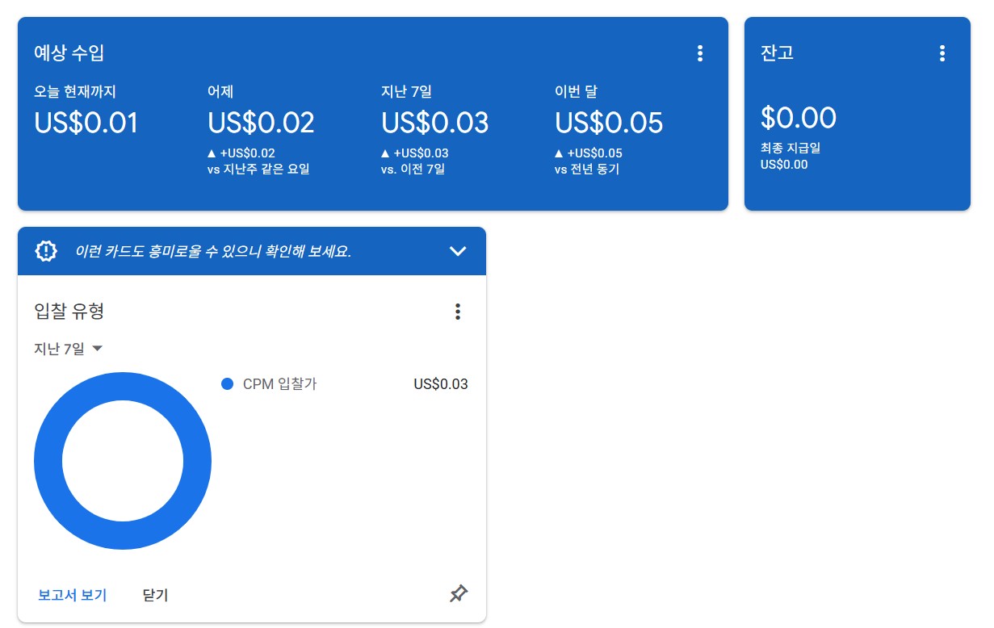
Task: Click the alert badge icon in the banner
Action: pyautogui.click(x=47, y=251)
